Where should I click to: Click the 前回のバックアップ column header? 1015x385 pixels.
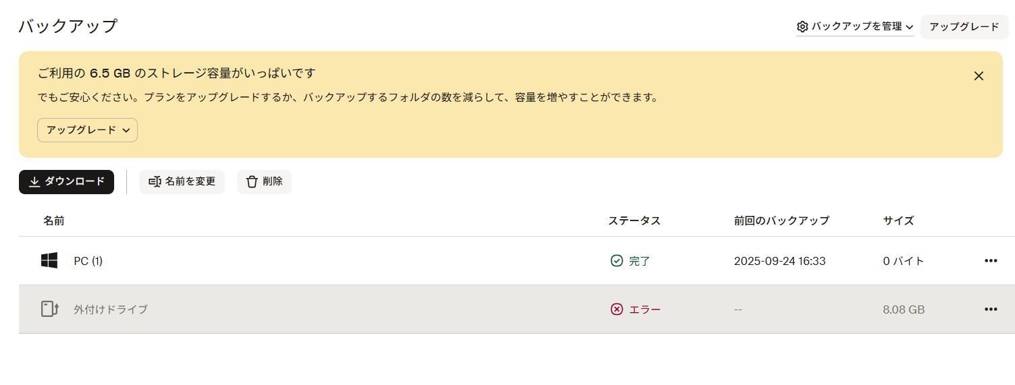pyautogui.click(x=781, y=220)
